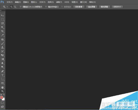Swap foreground and background colors
138x110 pixels.
4,95
